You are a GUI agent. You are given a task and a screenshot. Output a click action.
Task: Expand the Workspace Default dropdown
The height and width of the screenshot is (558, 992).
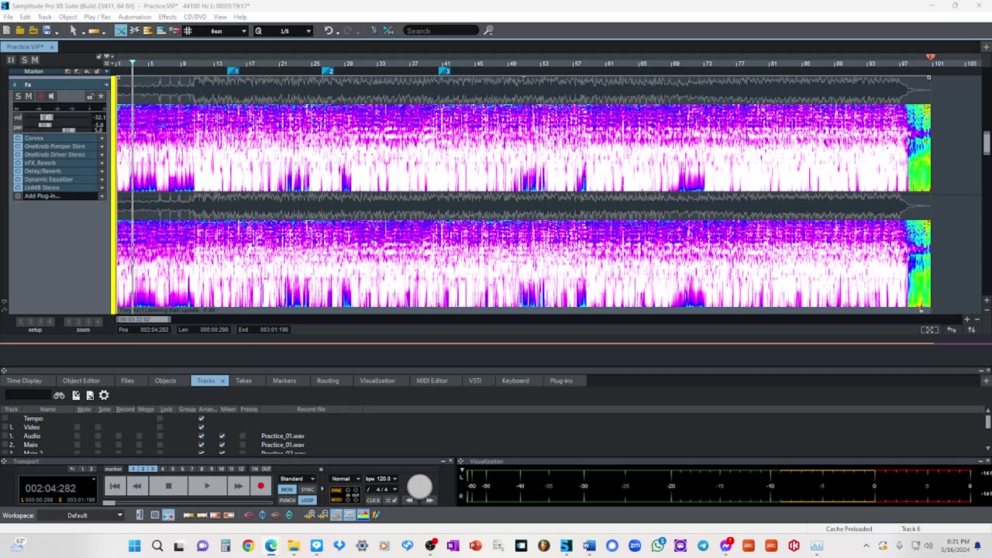coord(119,515)
